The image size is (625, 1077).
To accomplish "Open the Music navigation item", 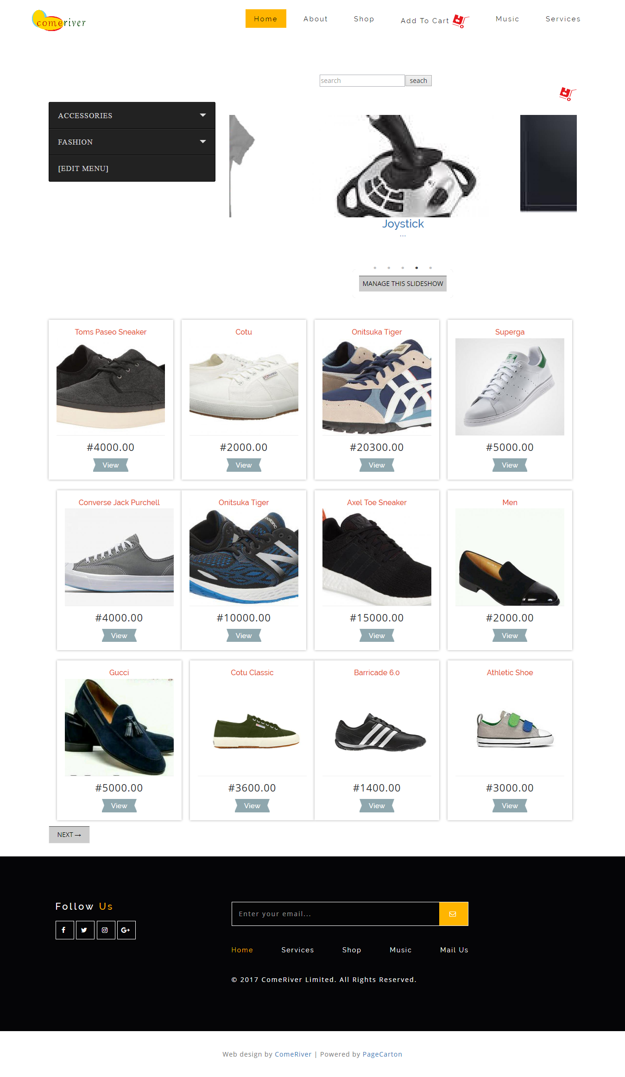I will [507, 19].
